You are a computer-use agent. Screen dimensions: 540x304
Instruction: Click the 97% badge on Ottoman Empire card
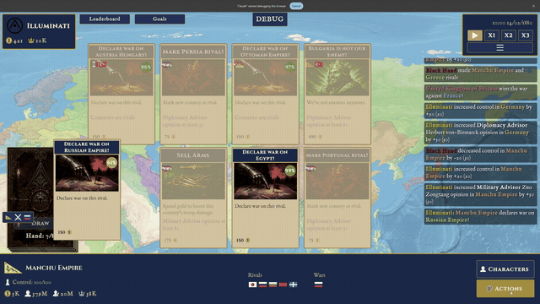click(x=290, y=67)
